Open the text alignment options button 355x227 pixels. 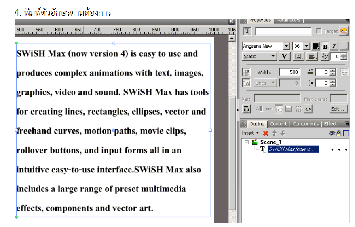pyautogui.click(x=312, y=56)
